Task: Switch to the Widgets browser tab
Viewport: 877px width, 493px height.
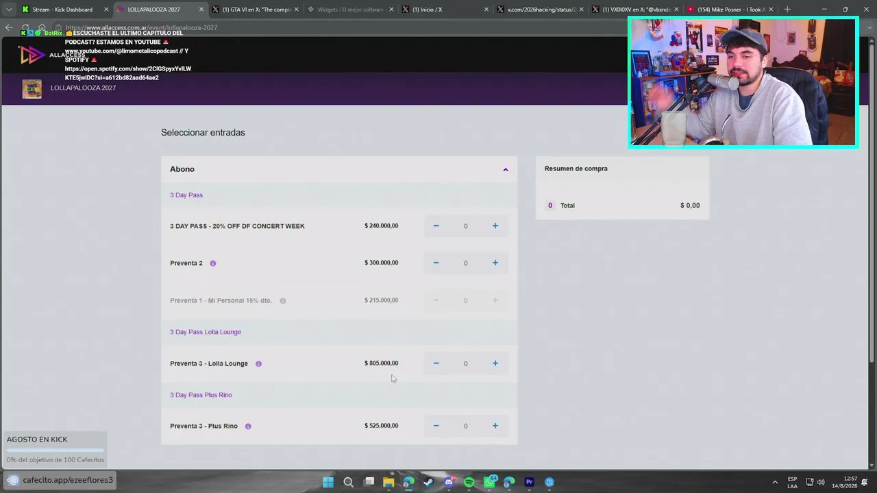Action: pyautogui.click(x=349, y=10)
